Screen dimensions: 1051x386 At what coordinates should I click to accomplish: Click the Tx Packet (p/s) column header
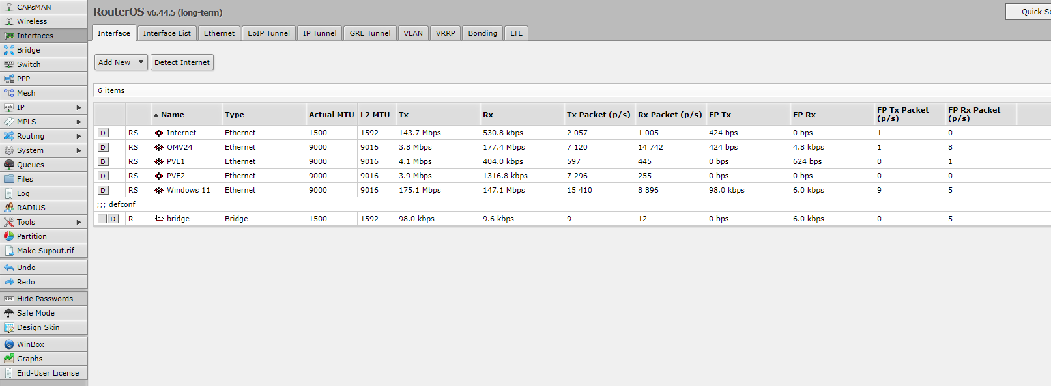tap(598, 115)
